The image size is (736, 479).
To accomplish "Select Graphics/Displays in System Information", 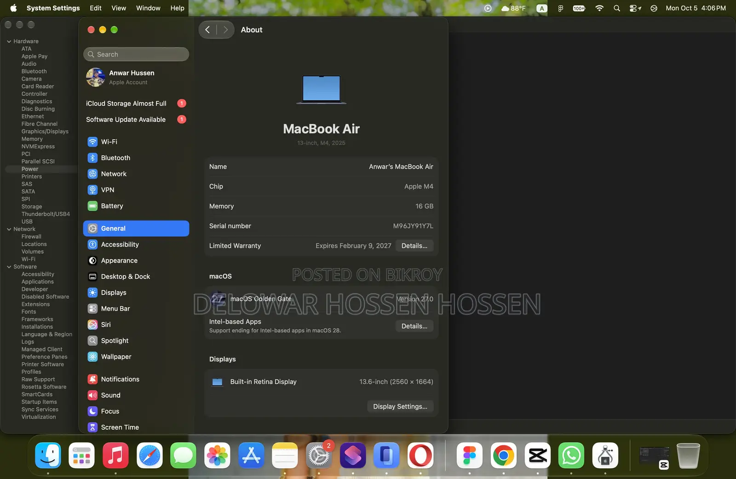I will [45, 132].
